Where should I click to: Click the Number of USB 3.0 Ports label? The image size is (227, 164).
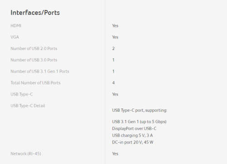(34, 60)
